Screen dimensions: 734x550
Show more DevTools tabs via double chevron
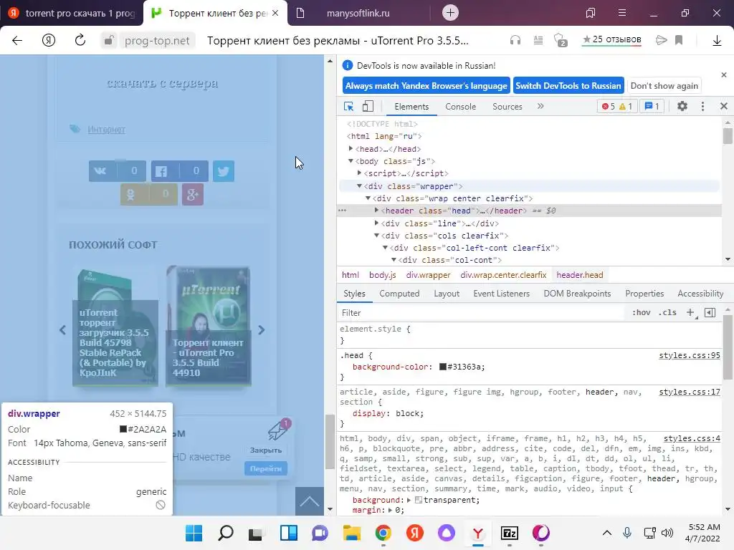click(540, 106)
